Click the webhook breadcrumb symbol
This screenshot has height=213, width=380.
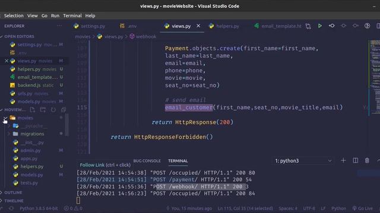143,37
